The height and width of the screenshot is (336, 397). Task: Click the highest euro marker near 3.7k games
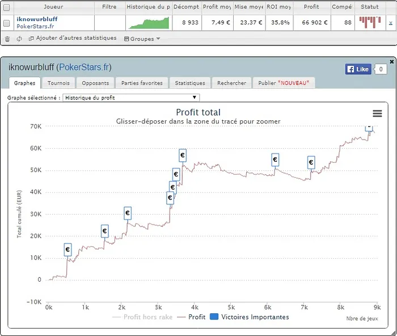point(183,156)
